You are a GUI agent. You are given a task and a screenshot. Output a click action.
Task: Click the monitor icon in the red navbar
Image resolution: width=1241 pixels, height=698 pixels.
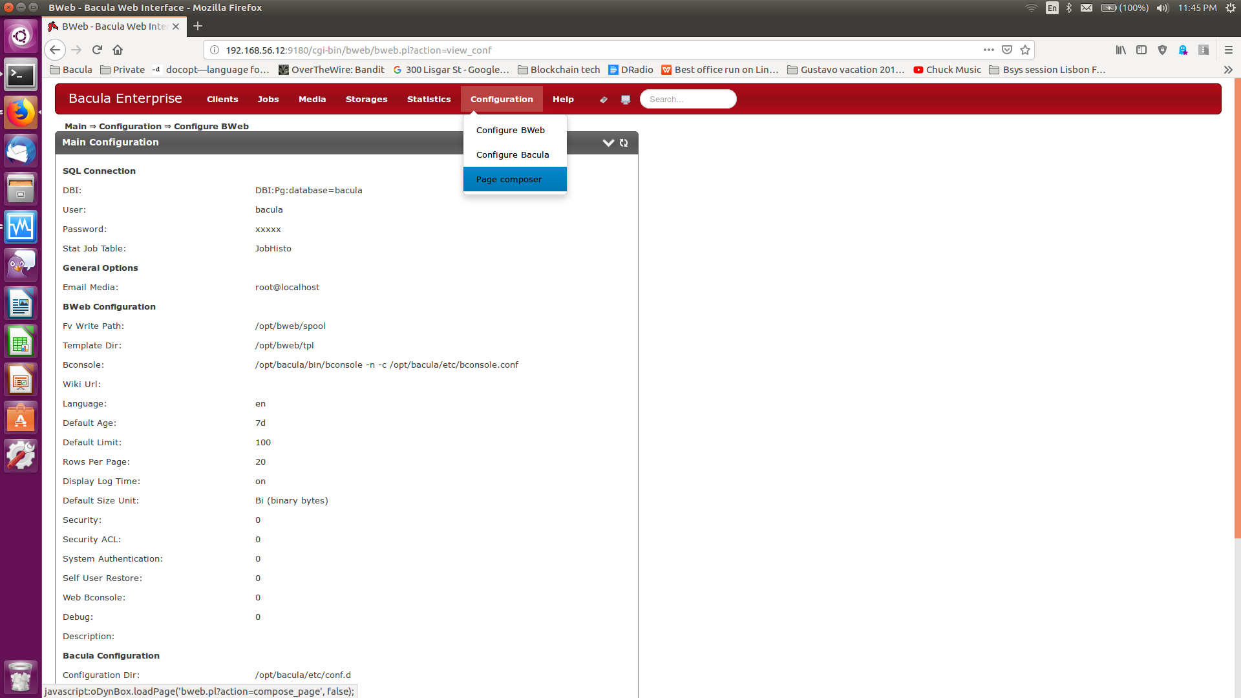point(626,100)
